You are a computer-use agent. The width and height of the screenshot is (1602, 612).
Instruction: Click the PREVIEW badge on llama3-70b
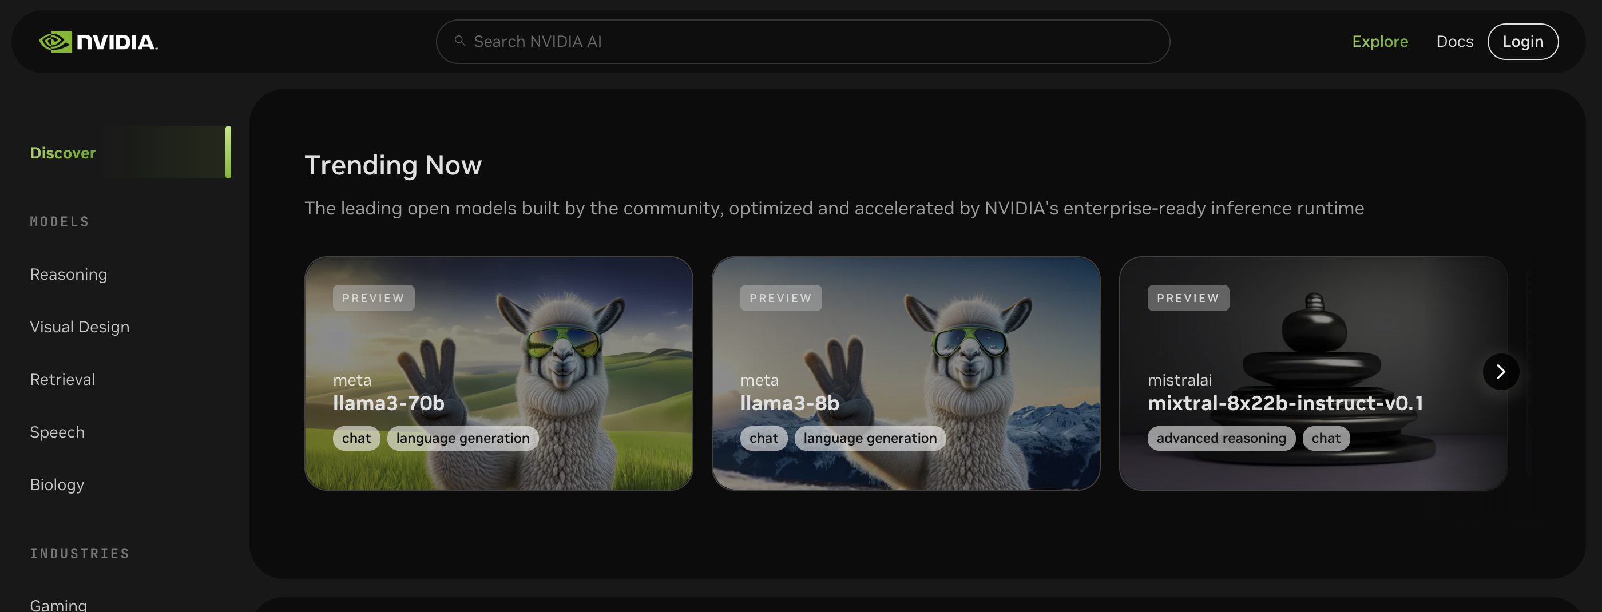[373, 298]
